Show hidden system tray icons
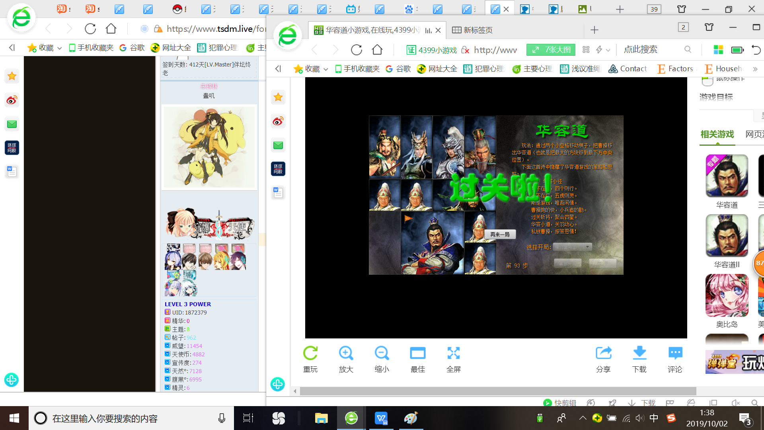This screenshot has height=430, width=764. 583,418
